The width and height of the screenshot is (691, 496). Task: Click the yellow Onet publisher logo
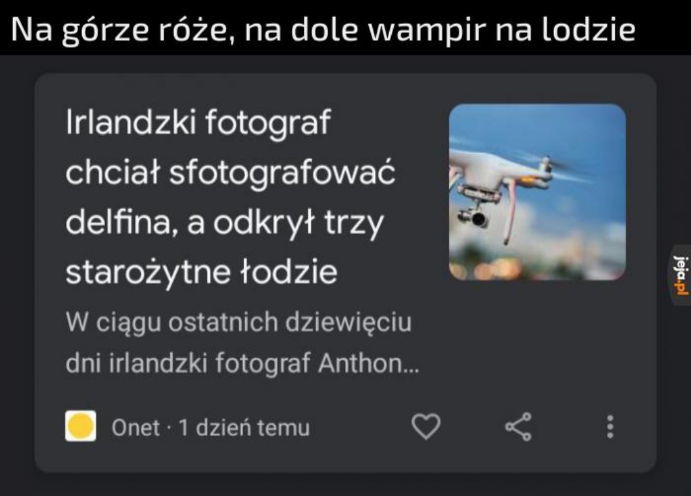(81, 426)
